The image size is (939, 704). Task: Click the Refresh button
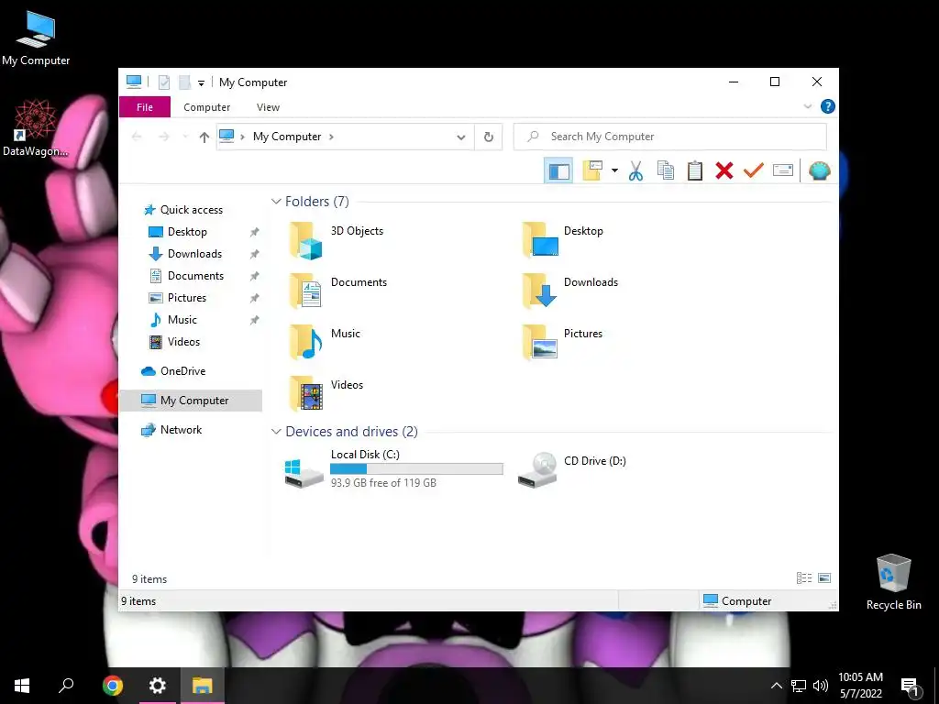coord(489,137)
